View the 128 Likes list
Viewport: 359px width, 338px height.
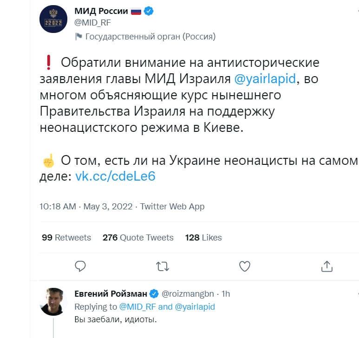[x=203, y=237]
